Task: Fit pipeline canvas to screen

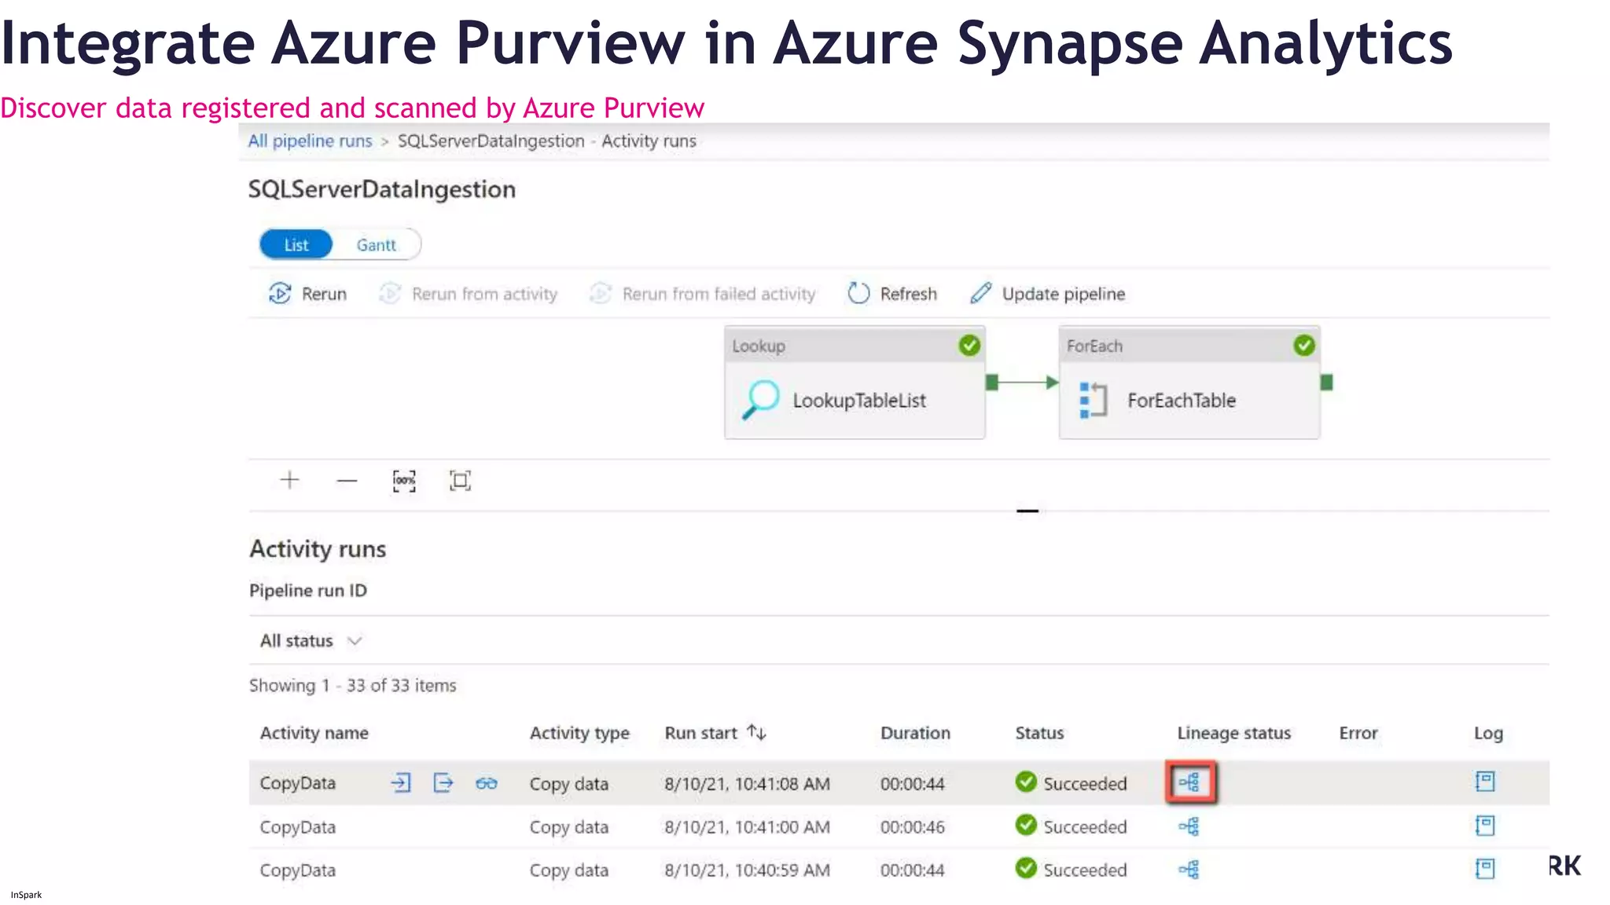Action: pyautogui.click(x=460, y=481)
